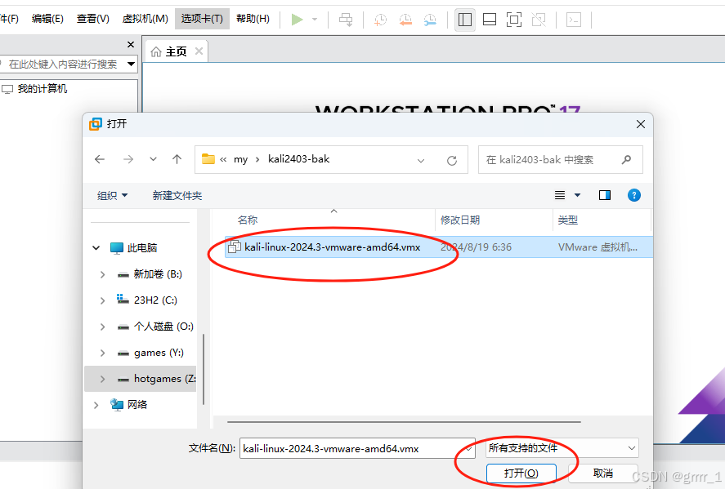Open the 帮助(H) menu

(253, 19)
